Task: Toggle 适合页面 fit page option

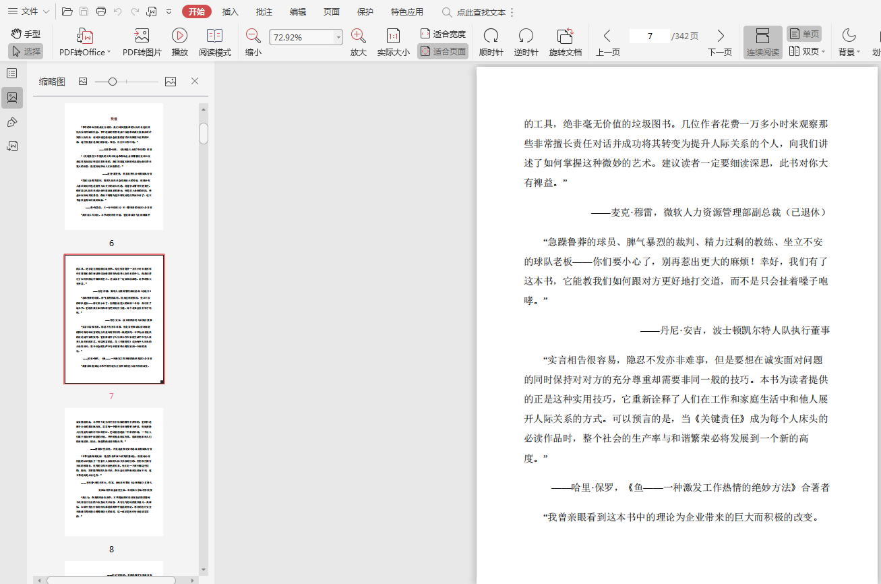Action: pos(443,51)
